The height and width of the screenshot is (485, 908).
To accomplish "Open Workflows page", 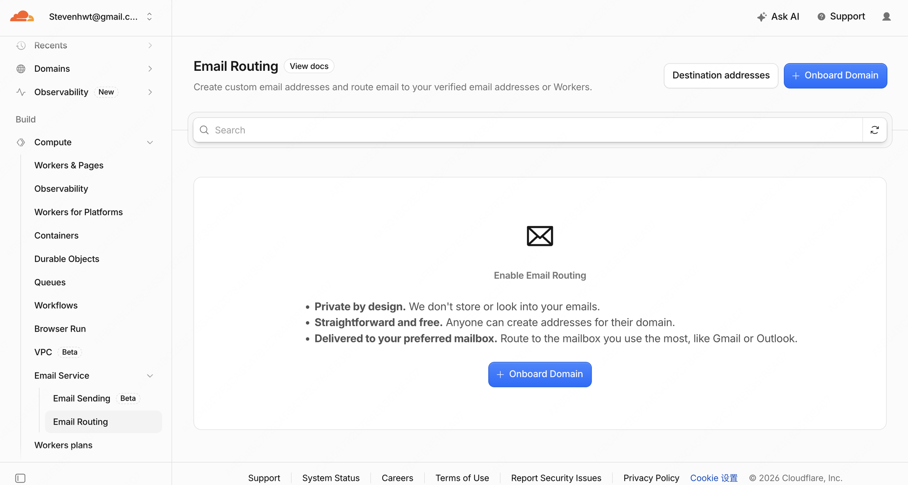I will click(x=56, y=305).
